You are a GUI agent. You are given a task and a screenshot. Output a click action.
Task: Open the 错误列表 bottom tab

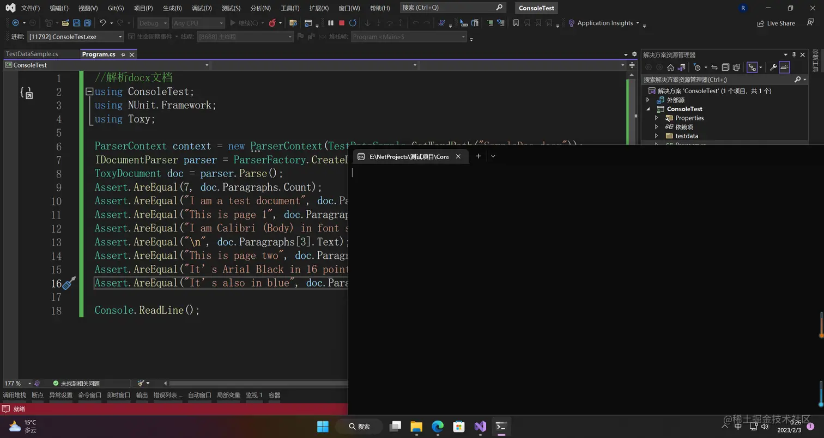[167, 395]
